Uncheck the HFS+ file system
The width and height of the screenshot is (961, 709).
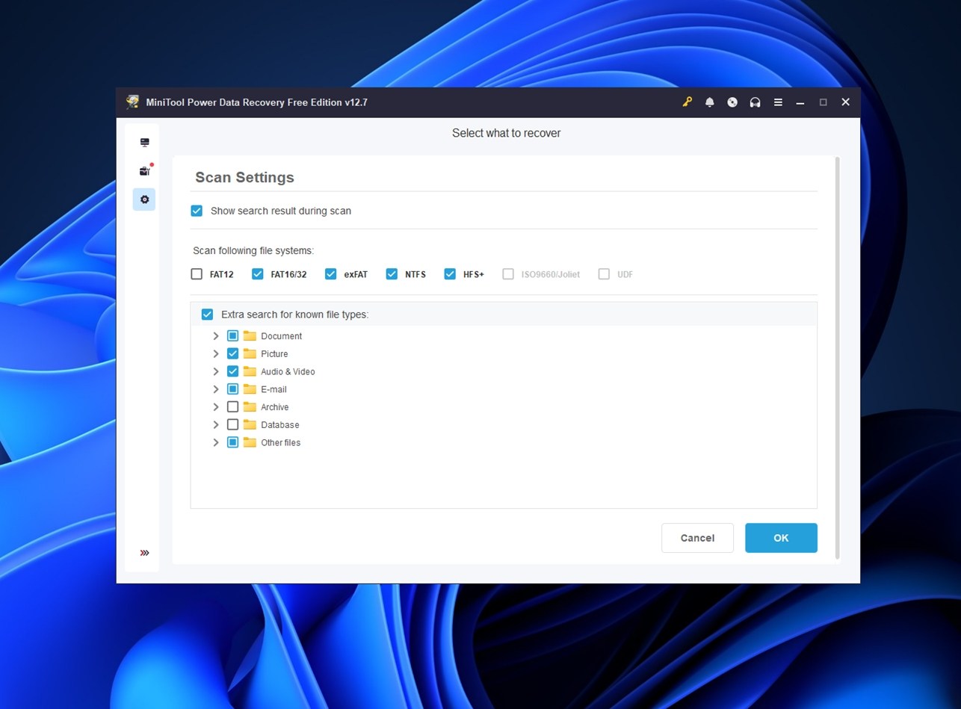pos(450,273)
